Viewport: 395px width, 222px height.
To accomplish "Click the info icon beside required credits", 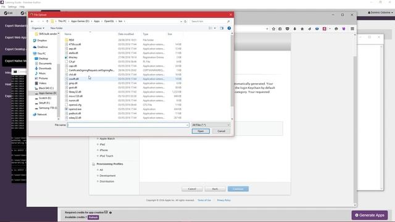I will click(x=110, y=213).
